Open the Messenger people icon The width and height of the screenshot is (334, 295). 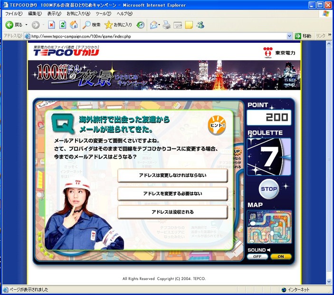point(200,25)
